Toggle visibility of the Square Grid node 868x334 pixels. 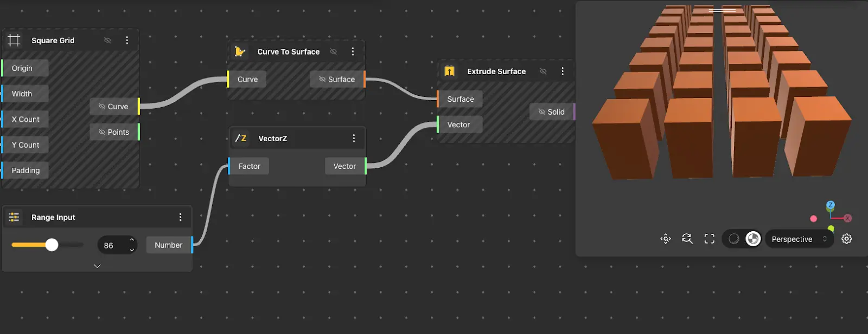107,40
